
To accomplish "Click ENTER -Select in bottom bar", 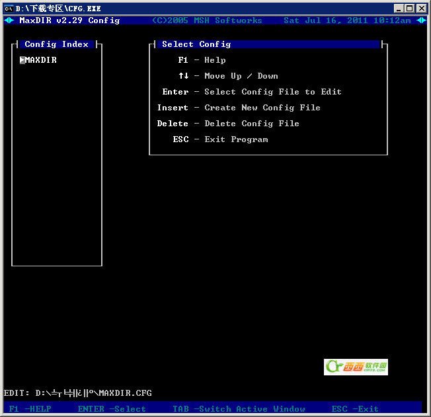I will point(112,409).
